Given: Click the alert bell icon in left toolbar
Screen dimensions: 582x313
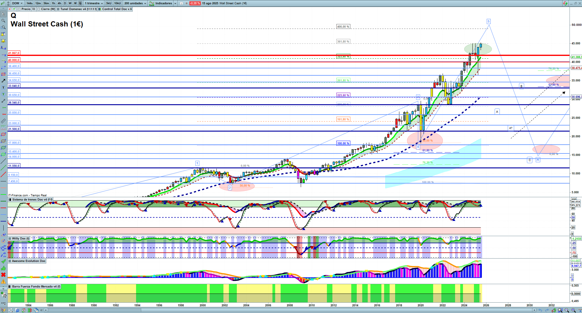Looking at the screenshot, I should (x=3, y=41).
